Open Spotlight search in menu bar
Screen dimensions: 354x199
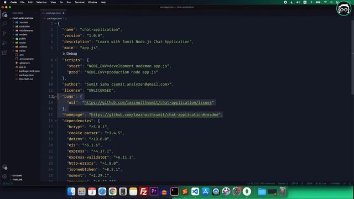331,2
